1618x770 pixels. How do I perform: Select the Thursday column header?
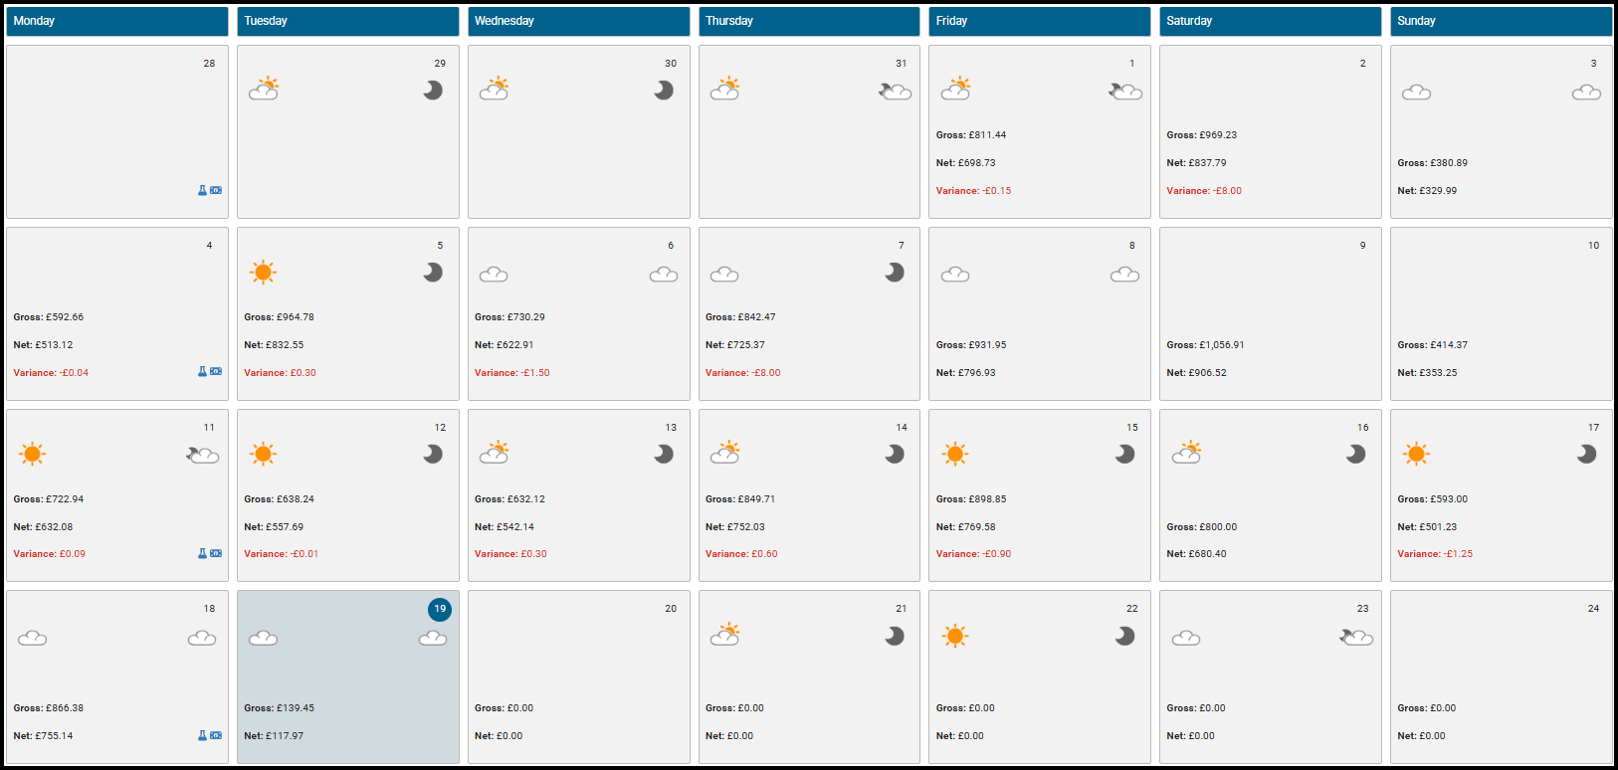pyautogui.click(x=809, y=21)
